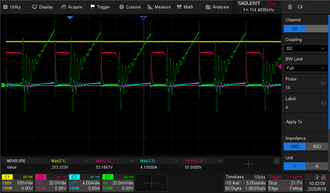330x193 pixels.
Task: Click the C4 panel menu icon
Action: 290,7
